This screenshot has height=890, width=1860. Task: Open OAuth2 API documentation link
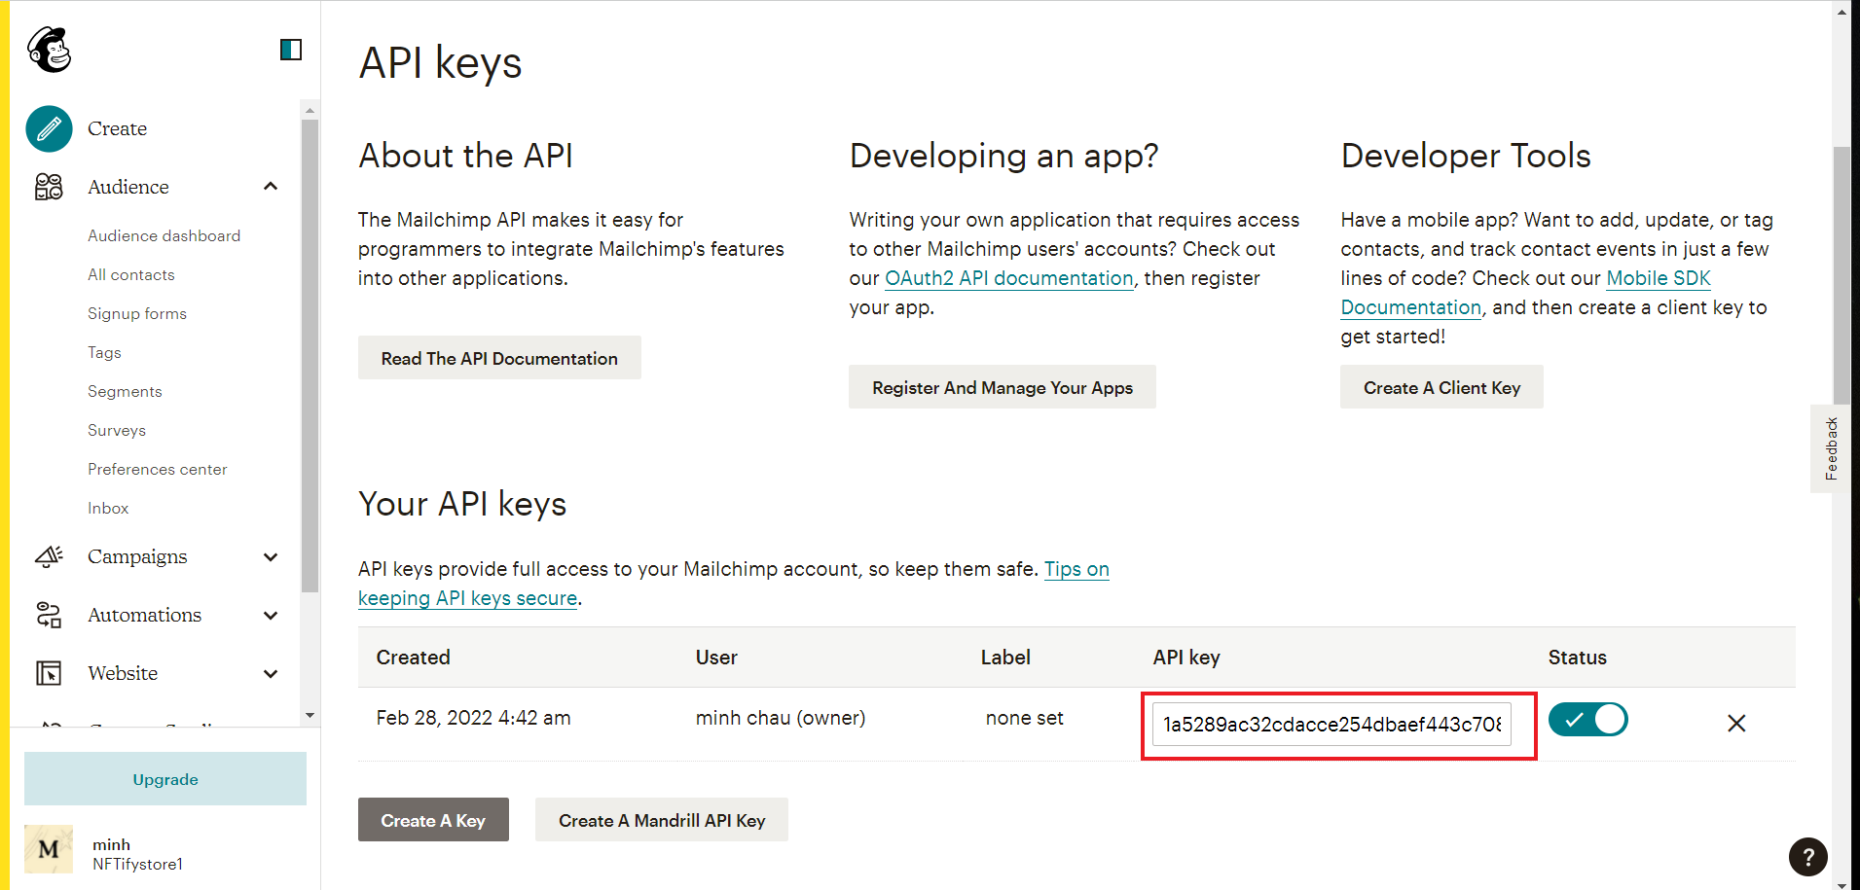(x=1009, y=278)
